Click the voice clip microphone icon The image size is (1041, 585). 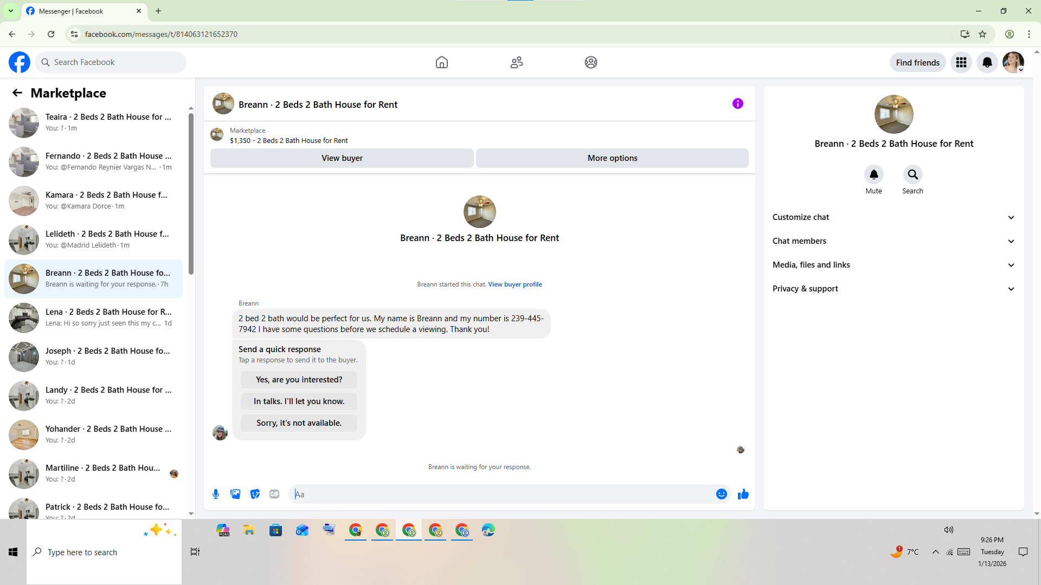pyautogui.click(x=216, y=494)
